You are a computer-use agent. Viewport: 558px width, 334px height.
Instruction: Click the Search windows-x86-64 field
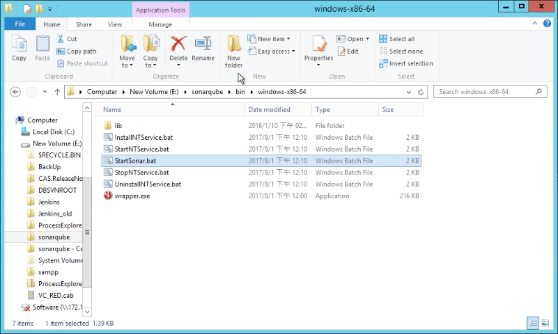[490, 92]
